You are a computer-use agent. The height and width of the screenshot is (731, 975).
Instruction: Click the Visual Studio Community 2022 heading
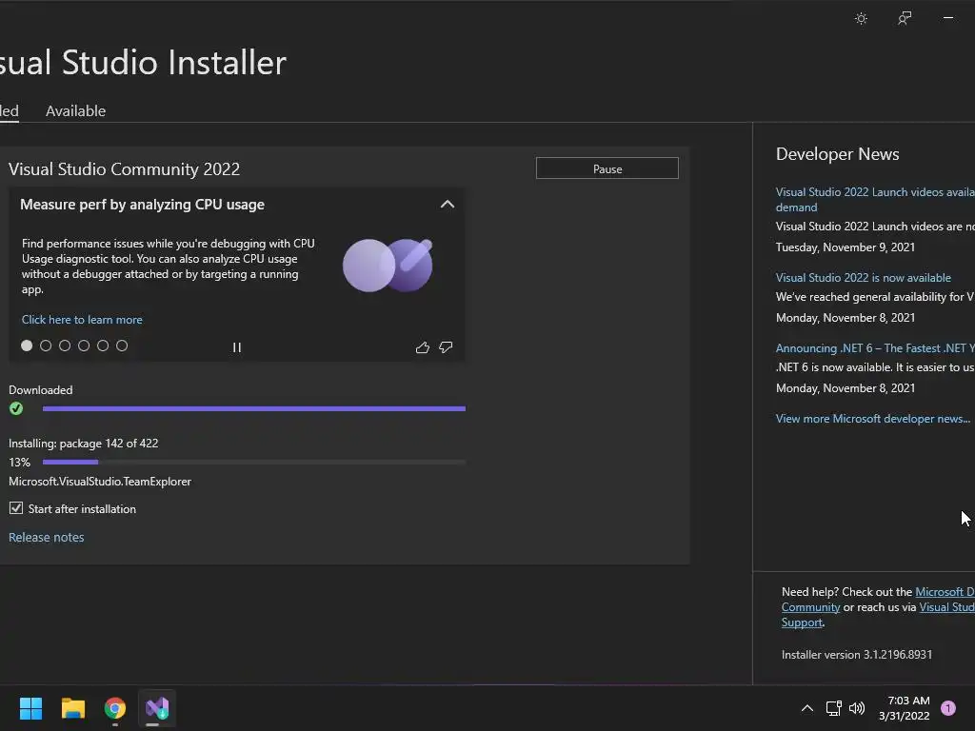click(124, 169)
